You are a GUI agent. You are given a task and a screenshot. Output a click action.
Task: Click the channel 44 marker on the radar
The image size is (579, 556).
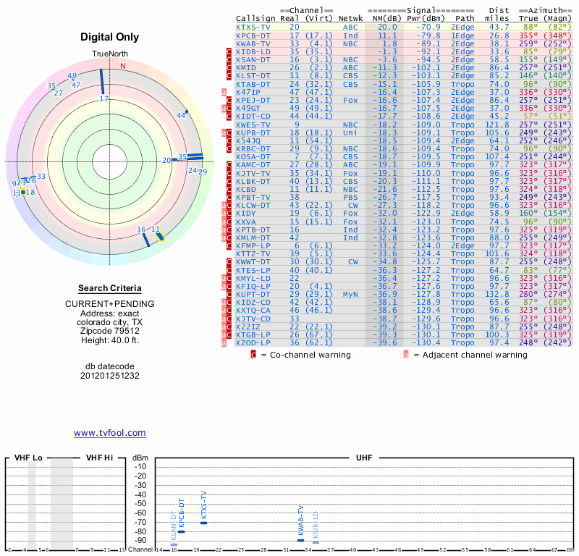(x=185, y=111)
